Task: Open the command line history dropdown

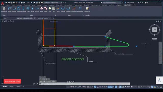Action: point(129,84)
